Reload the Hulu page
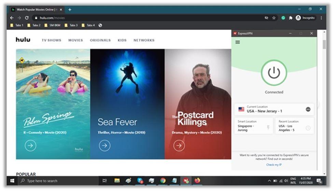 tap(27, 18)
